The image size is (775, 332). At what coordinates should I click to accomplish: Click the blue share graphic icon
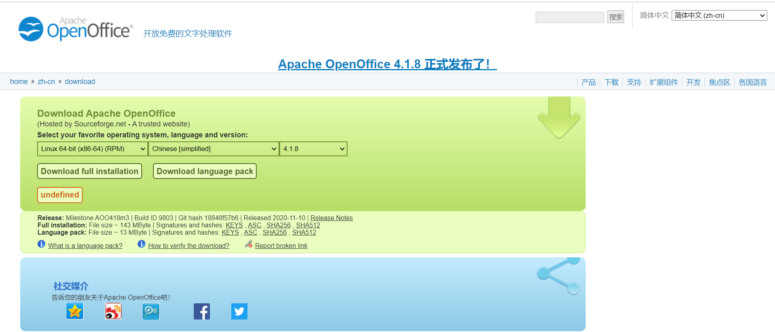[x=559, y=275]
